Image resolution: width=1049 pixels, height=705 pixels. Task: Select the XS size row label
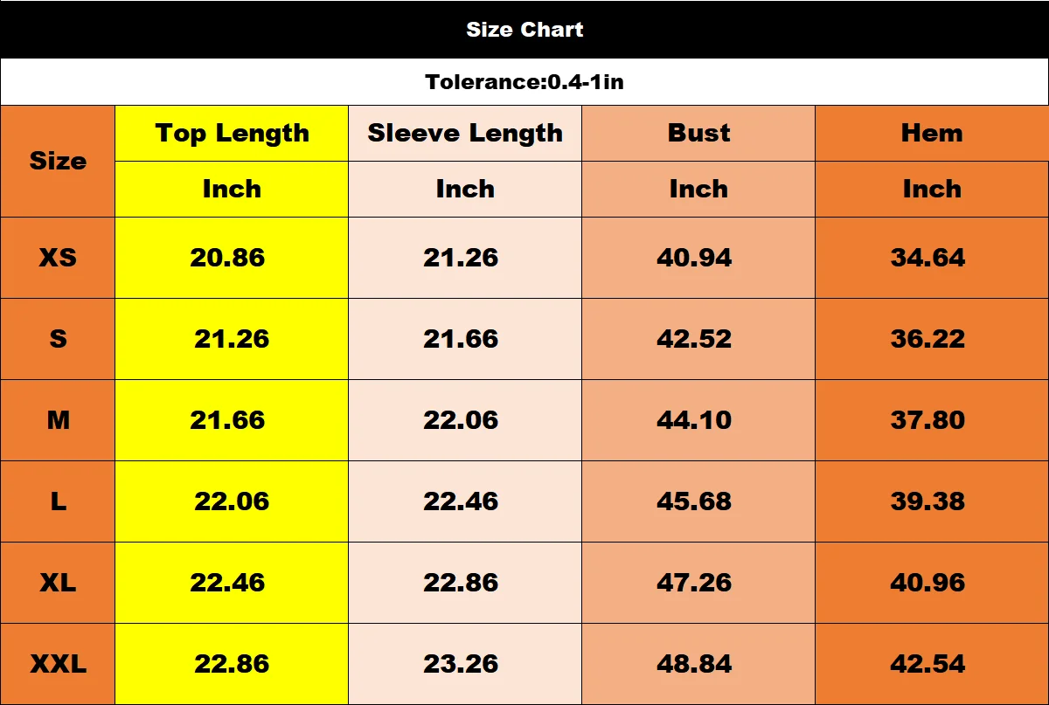pyautogui.click(x=58, y=258)
